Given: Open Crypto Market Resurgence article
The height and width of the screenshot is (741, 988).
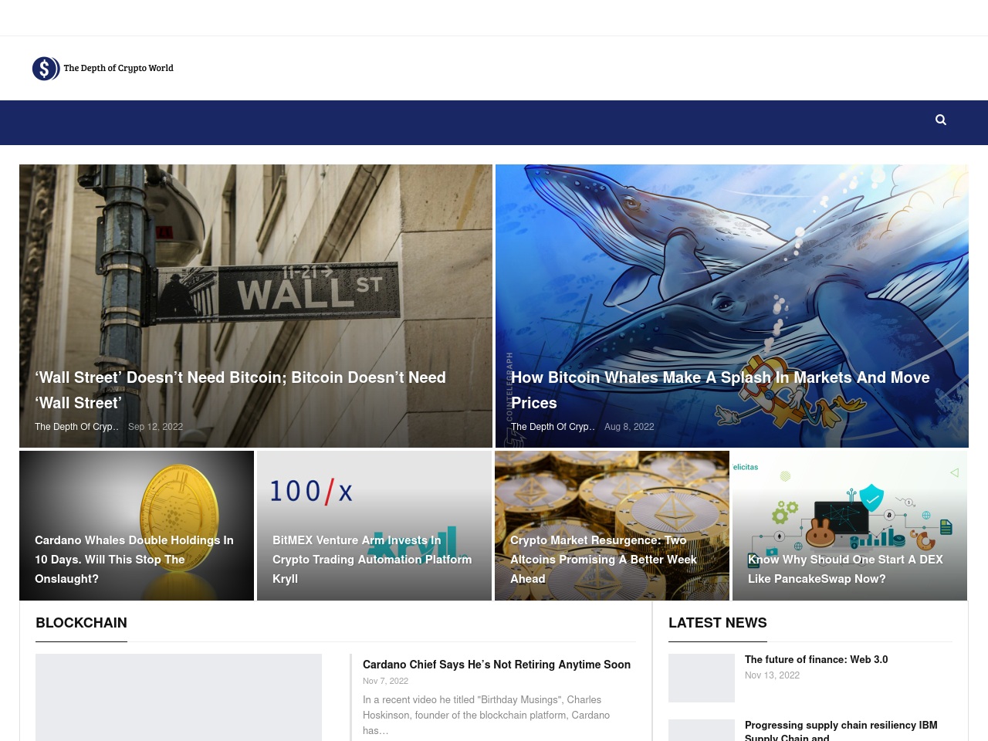Looking at the screenshot, I should coord(604,560).
